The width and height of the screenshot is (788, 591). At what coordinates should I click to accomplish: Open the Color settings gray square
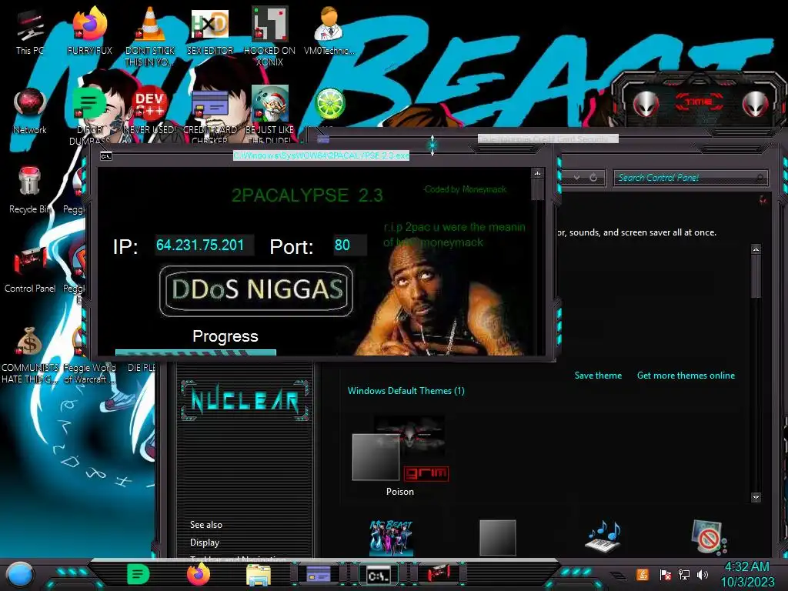tap(498, 538)
